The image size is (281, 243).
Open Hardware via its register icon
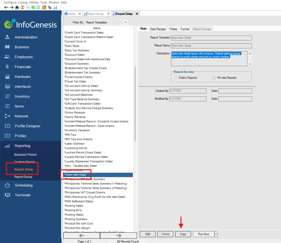click(x=7, y=77)
